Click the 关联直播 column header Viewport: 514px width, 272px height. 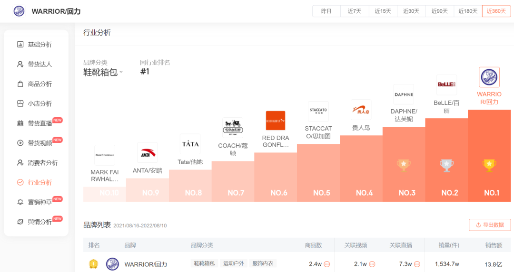[x=401, y=245]
